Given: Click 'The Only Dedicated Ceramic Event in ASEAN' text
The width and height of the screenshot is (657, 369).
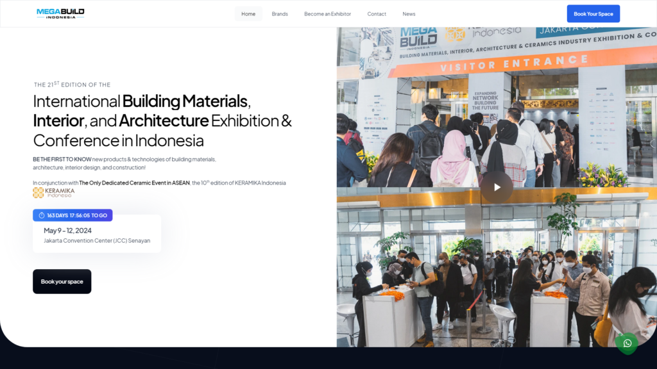Looking at the screenshot, I should coord(134,183).
